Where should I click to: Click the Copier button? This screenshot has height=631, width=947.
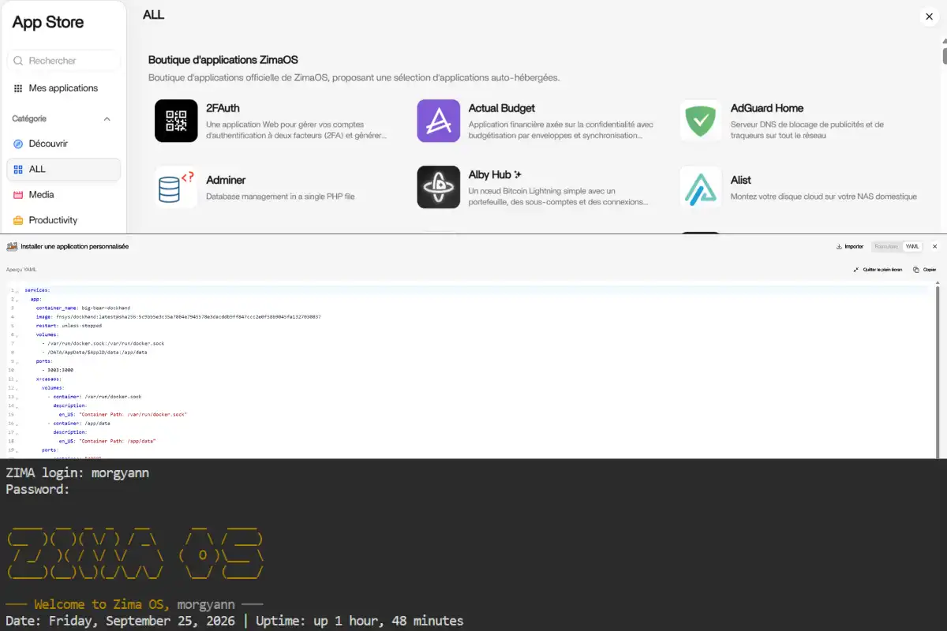[924, 270]
